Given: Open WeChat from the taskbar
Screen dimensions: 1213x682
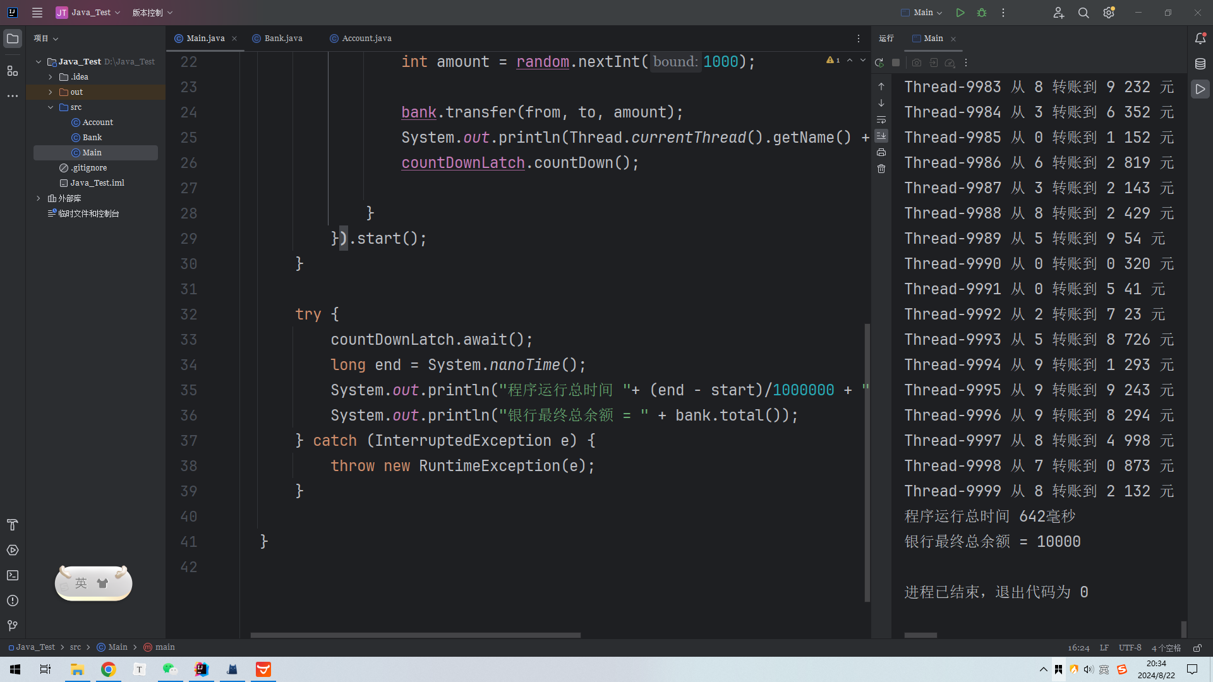Looking at the screenshot, I should pos(170,669).
